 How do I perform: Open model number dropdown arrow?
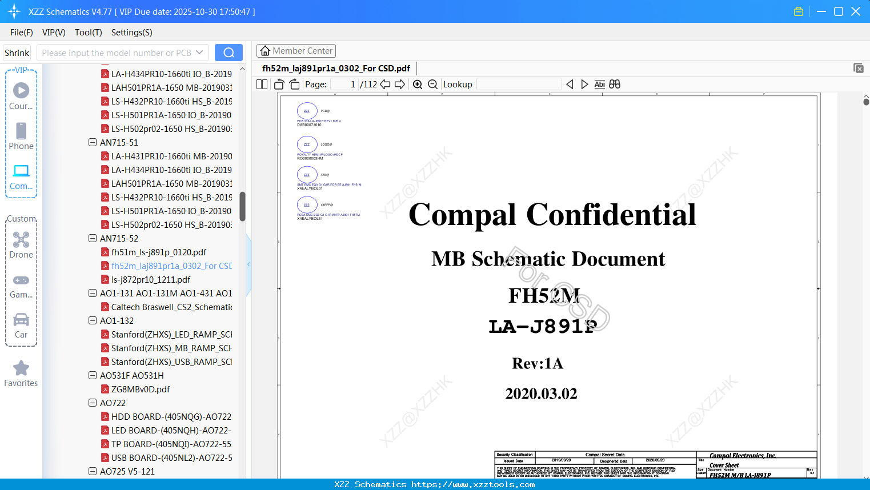click(x=199, y=53)
